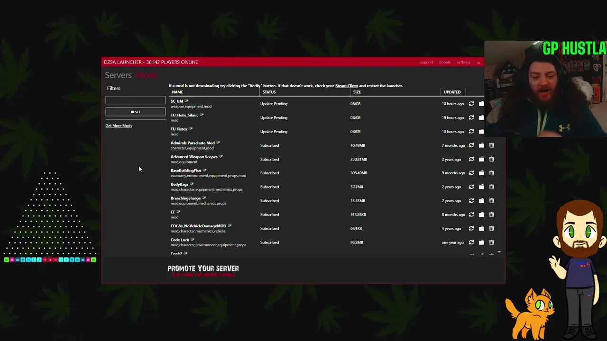Viewport: 607px width, 341px height.
Task: Click the 250.81MB size value
Action: (x=359, y=159)
